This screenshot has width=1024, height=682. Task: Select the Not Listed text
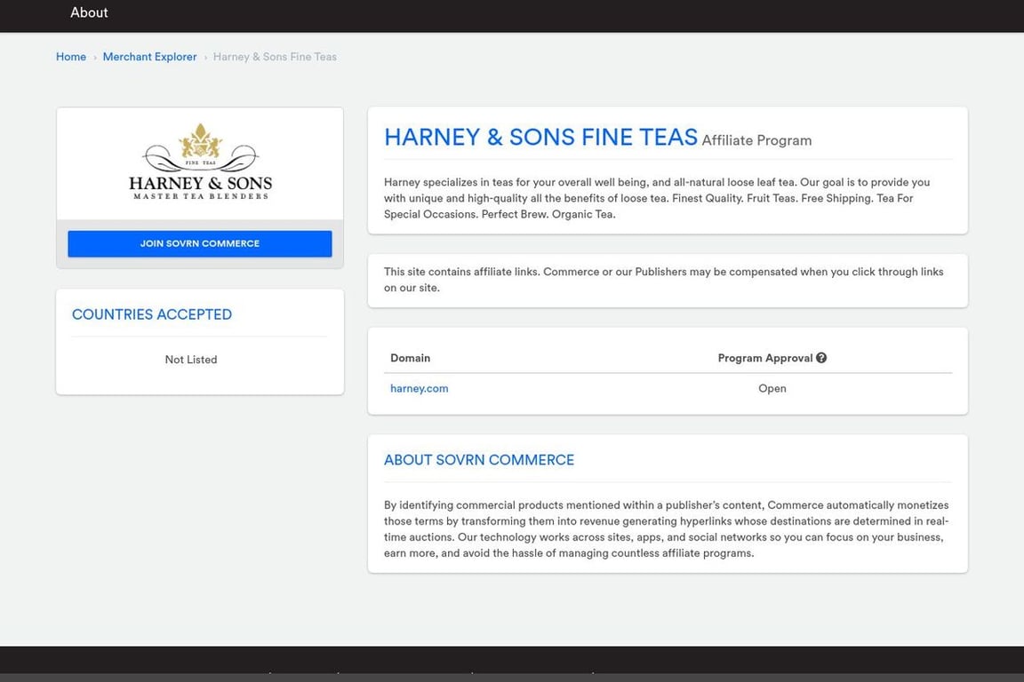click(191, 360)
